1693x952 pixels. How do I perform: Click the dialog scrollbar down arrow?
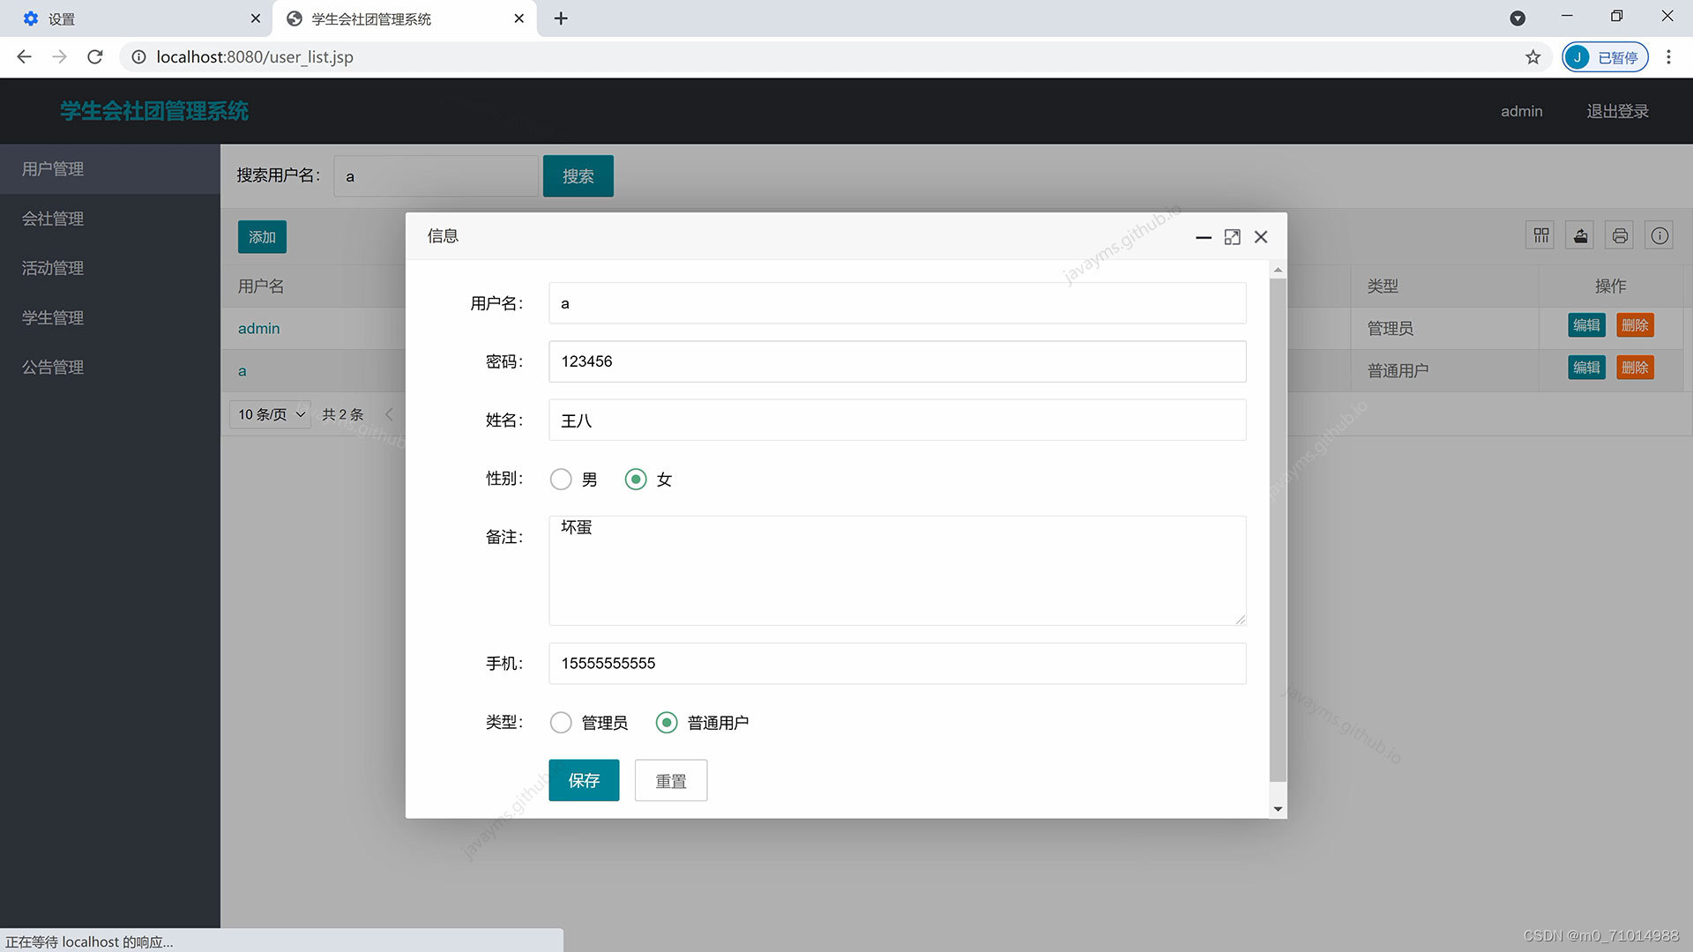coord(1278,809)
